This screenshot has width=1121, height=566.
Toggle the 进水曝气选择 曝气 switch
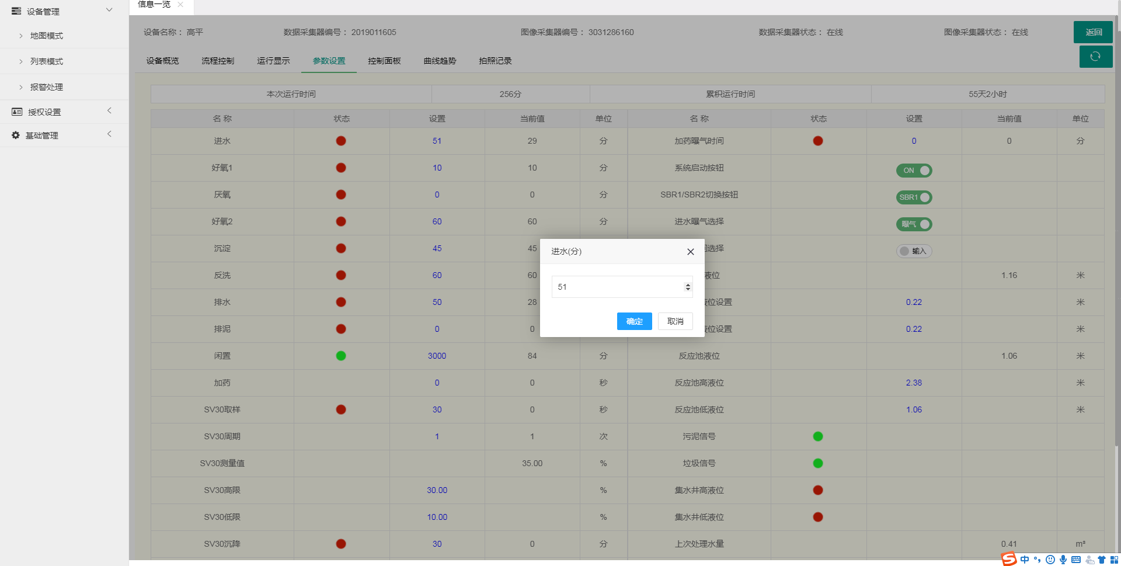coord(914,224)
